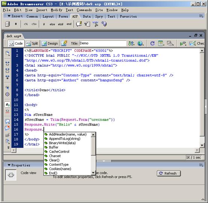Image resolution: width=208 pixels, height=203 pixels.
Task: Open the Commands menu
Action: click(x=84, y=10)
